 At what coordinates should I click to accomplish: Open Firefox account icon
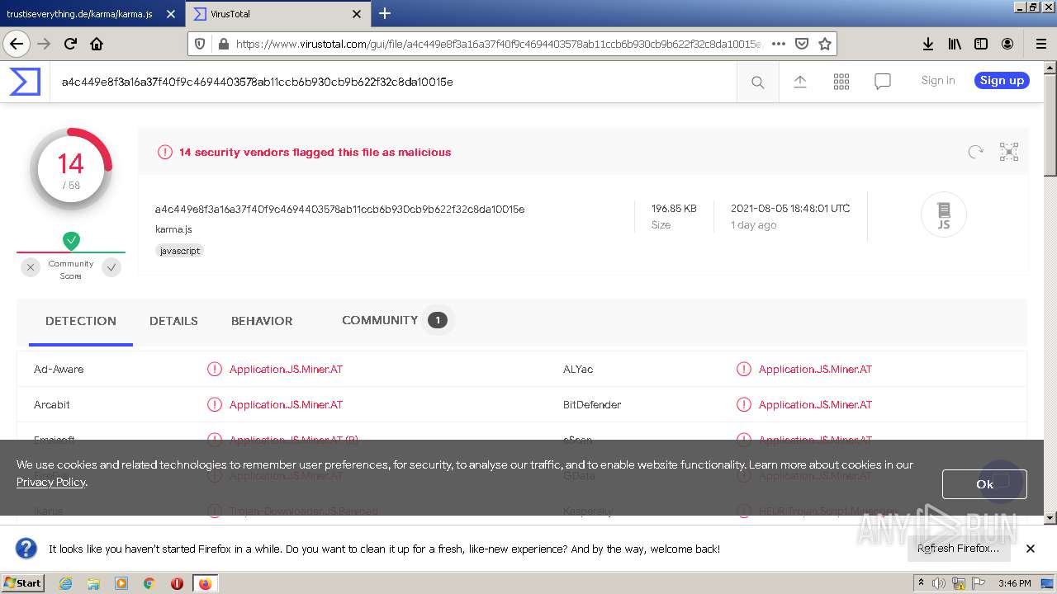tap(1007, 44)
